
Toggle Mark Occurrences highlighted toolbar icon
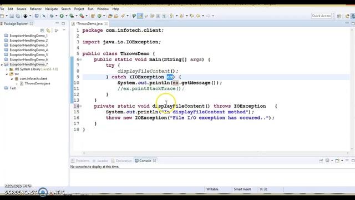tap(140, 16)
